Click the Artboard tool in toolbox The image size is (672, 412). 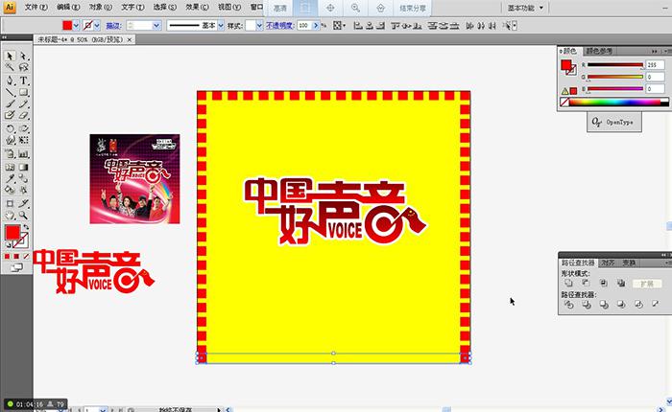(10, 204)
